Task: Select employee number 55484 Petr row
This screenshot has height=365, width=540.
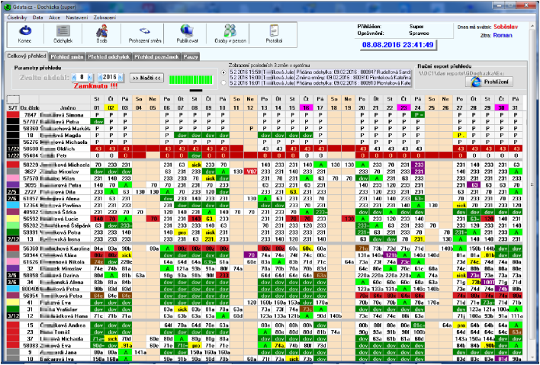Action: point(265,155)
